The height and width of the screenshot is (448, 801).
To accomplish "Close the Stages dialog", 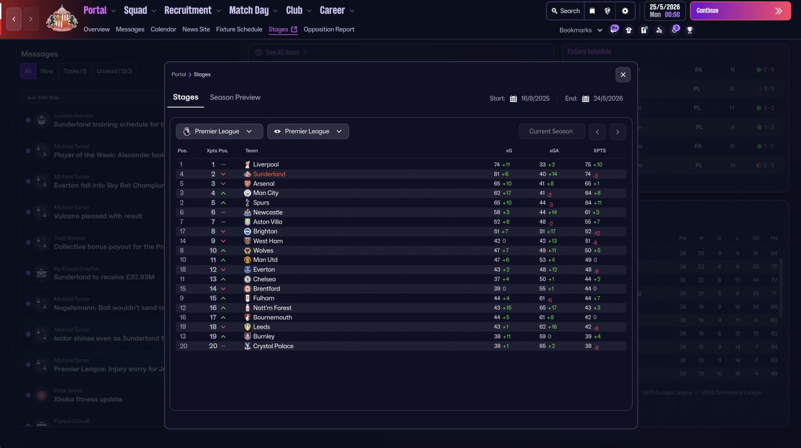I will (623, 74).
